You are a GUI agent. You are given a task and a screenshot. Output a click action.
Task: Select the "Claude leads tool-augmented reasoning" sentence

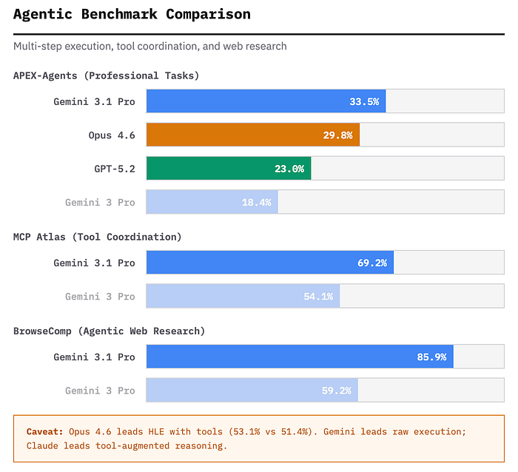(x=127, y=445)
